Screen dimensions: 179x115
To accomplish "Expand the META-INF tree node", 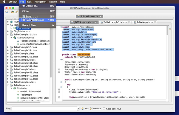I will [x=8, y=22].
